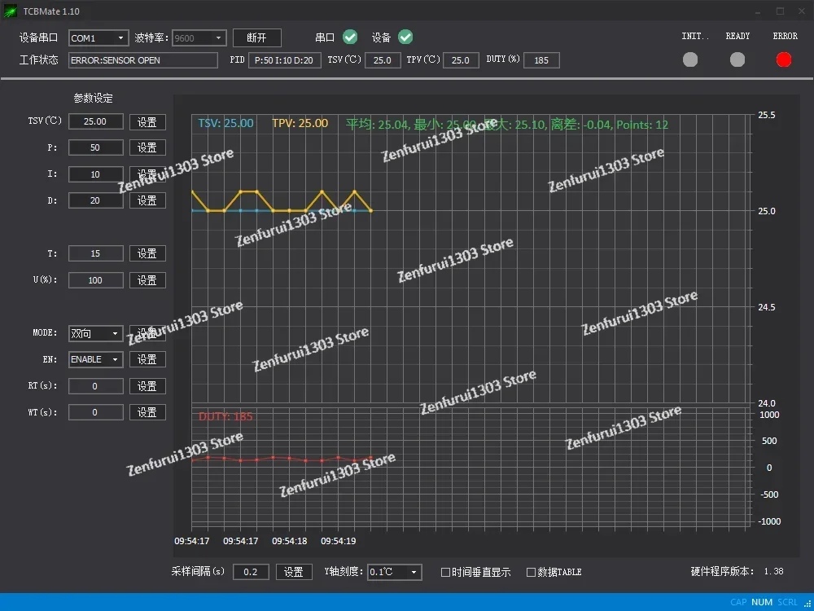
Task: Click the TCBMate app icon in title bar
Action: (x=11, y=11)
